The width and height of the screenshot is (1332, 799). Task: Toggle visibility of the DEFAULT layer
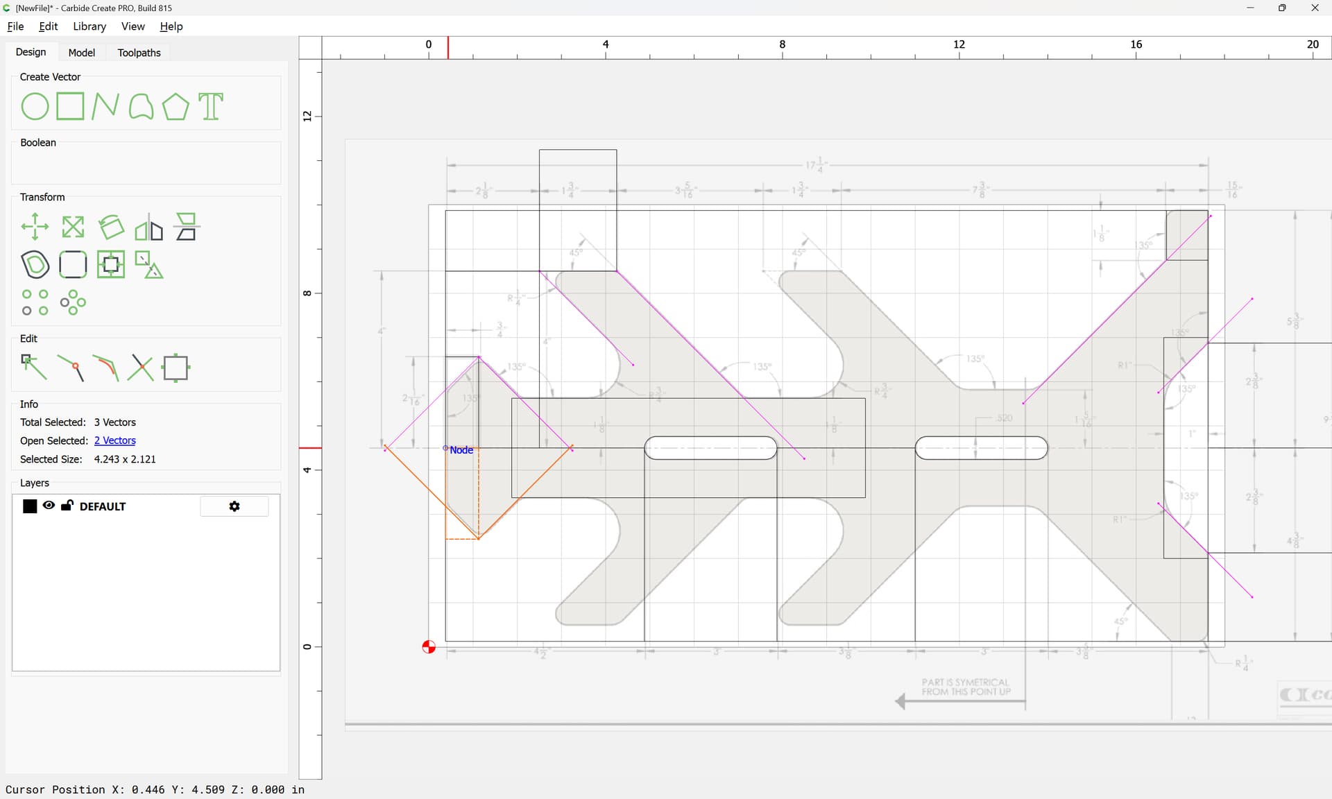coord(49,506)
